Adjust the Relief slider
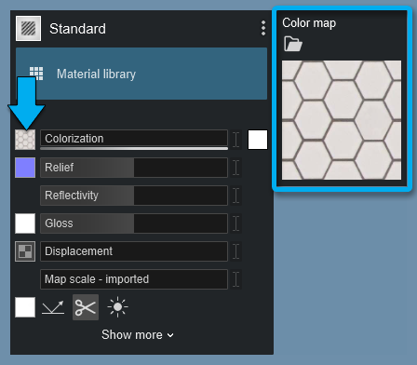The height and width of the screenshot is (365, 417). [134, 168]
